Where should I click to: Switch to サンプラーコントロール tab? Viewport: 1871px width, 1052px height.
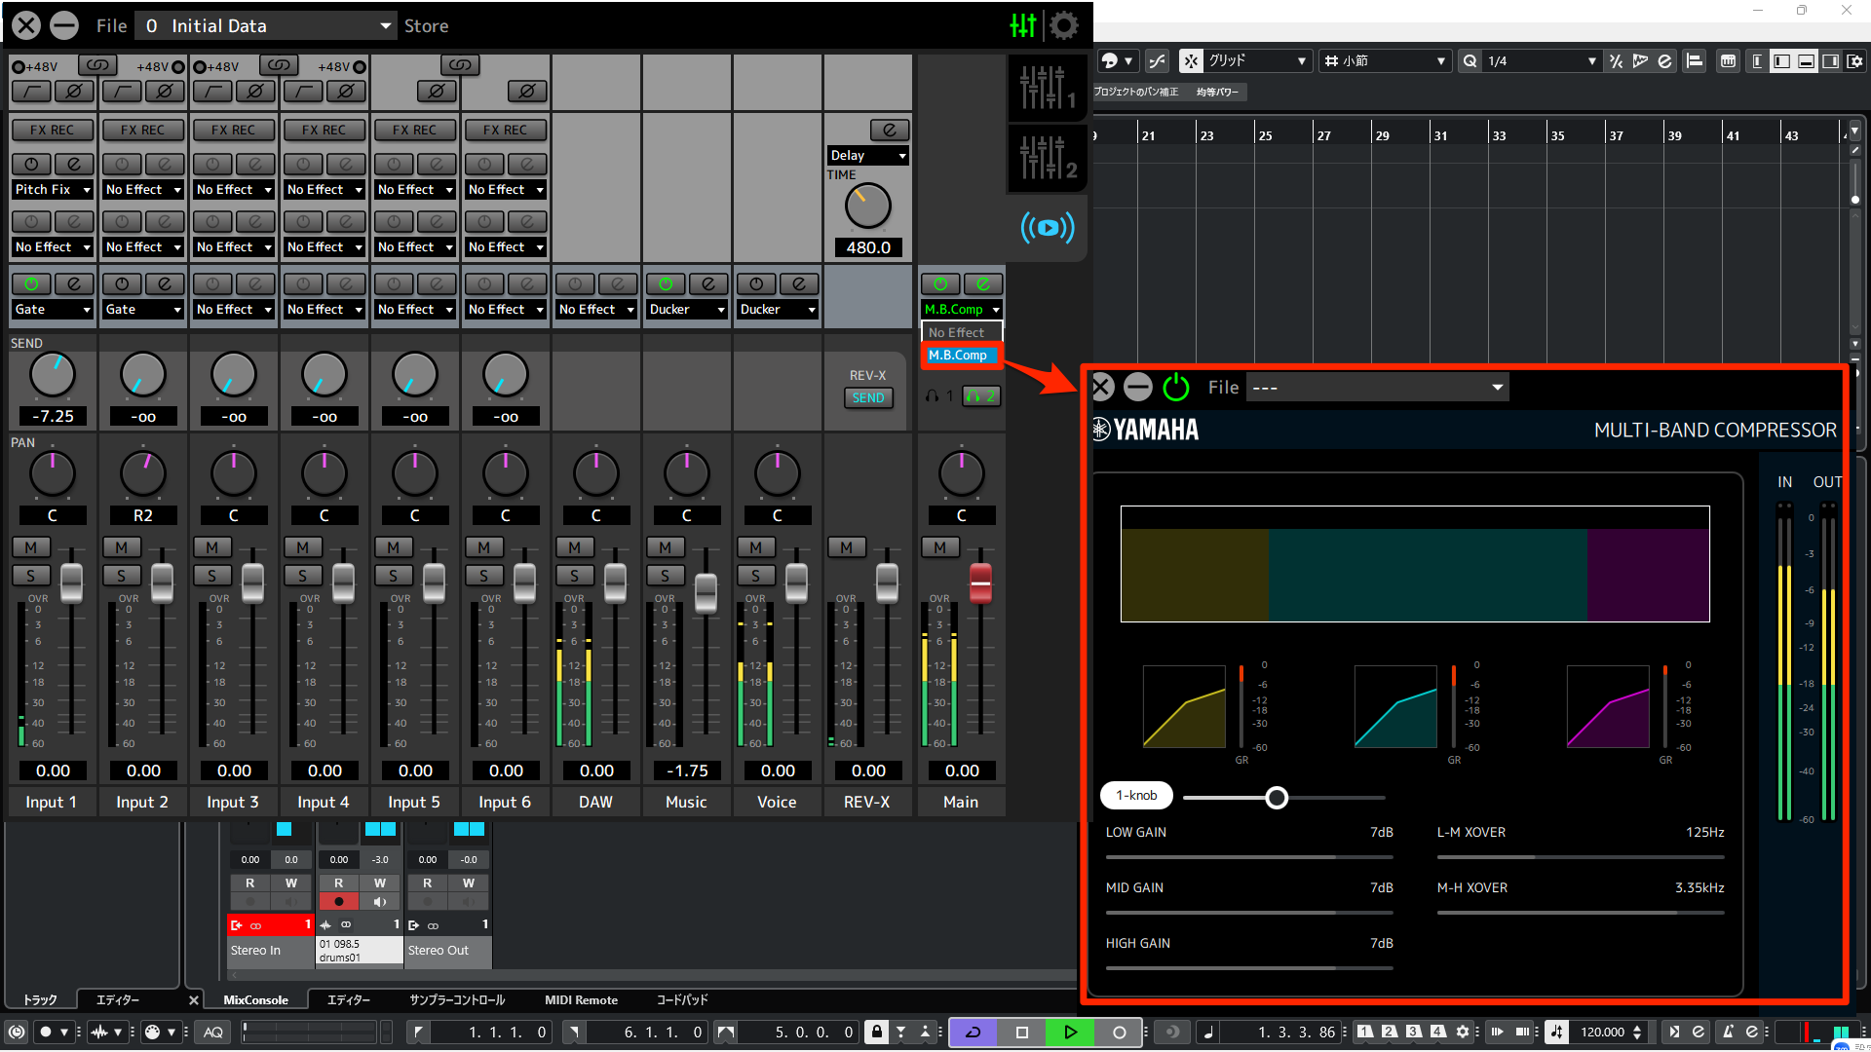[457, 1000]
